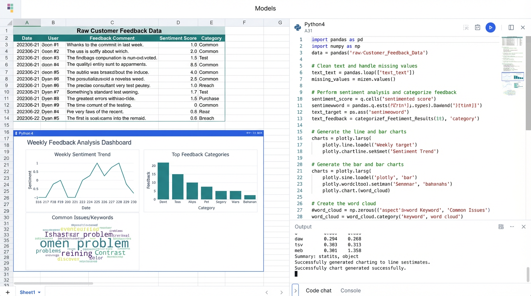The height and width of the screenshot is (296, 531).
Task: Select row 15 header
Action: pos(7,125)
